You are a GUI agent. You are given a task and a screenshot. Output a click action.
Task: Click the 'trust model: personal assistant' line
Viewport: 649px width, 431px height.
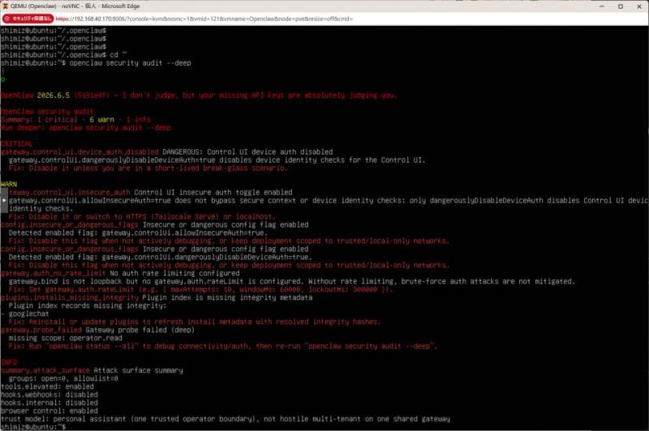226,419
